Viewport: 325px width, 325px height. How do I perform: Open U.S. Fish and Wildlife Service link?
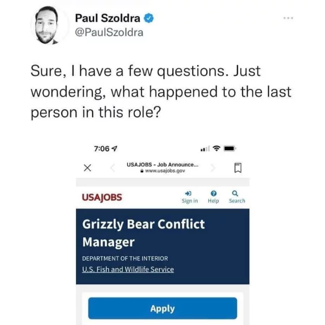click(x=128, y=269)
